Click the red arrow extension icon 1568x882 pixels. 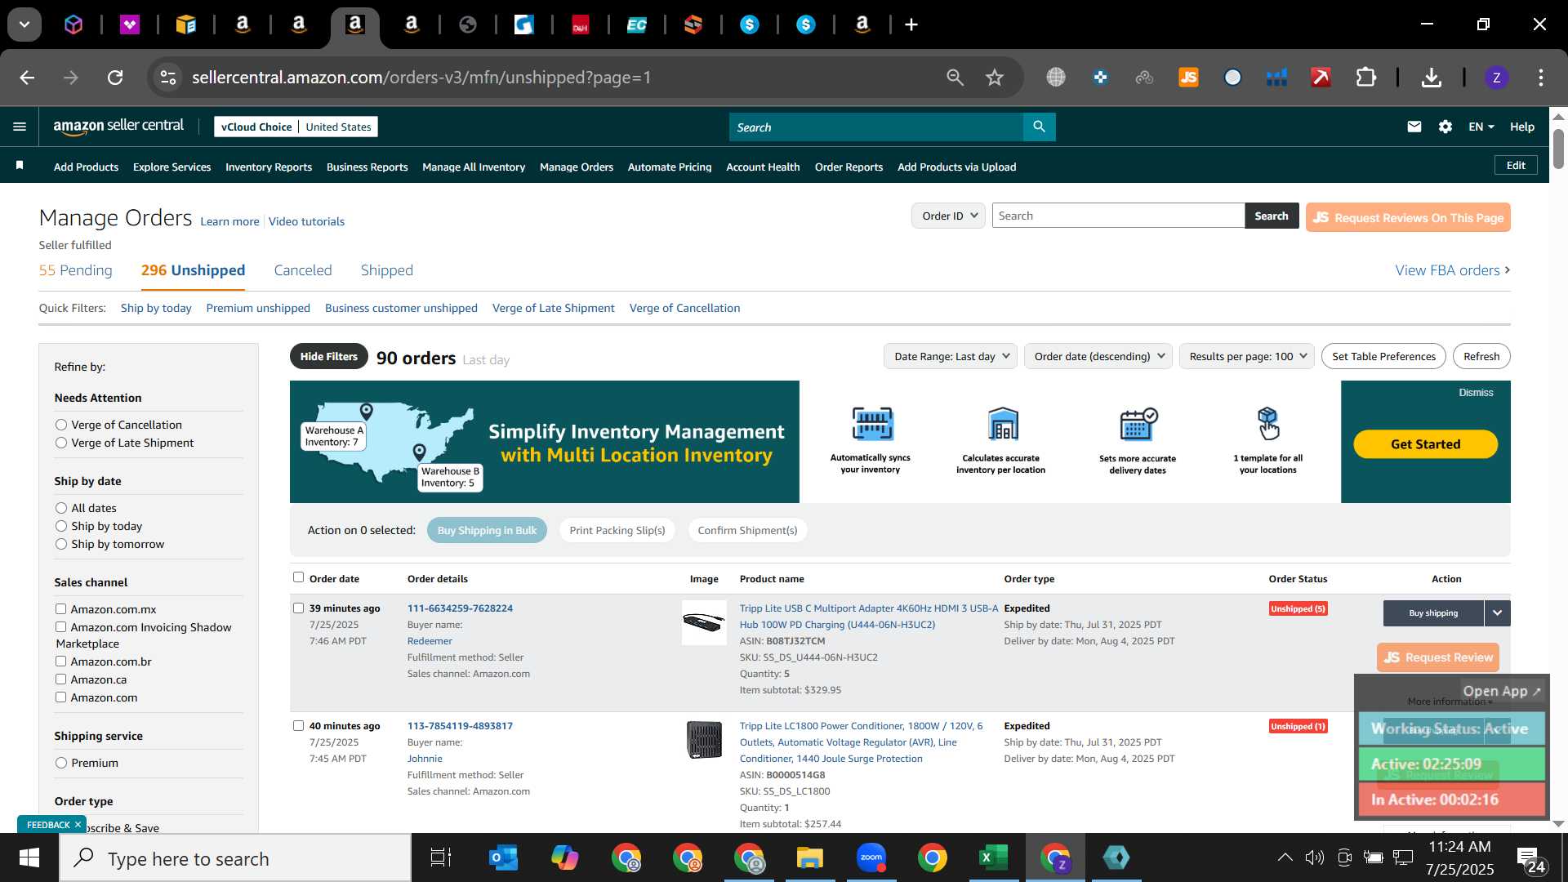1321,78
